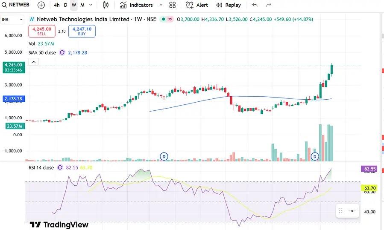Click the 2.10 spread value
The height and width of the screenshot is (230, 384).
(x=62, y=31)
